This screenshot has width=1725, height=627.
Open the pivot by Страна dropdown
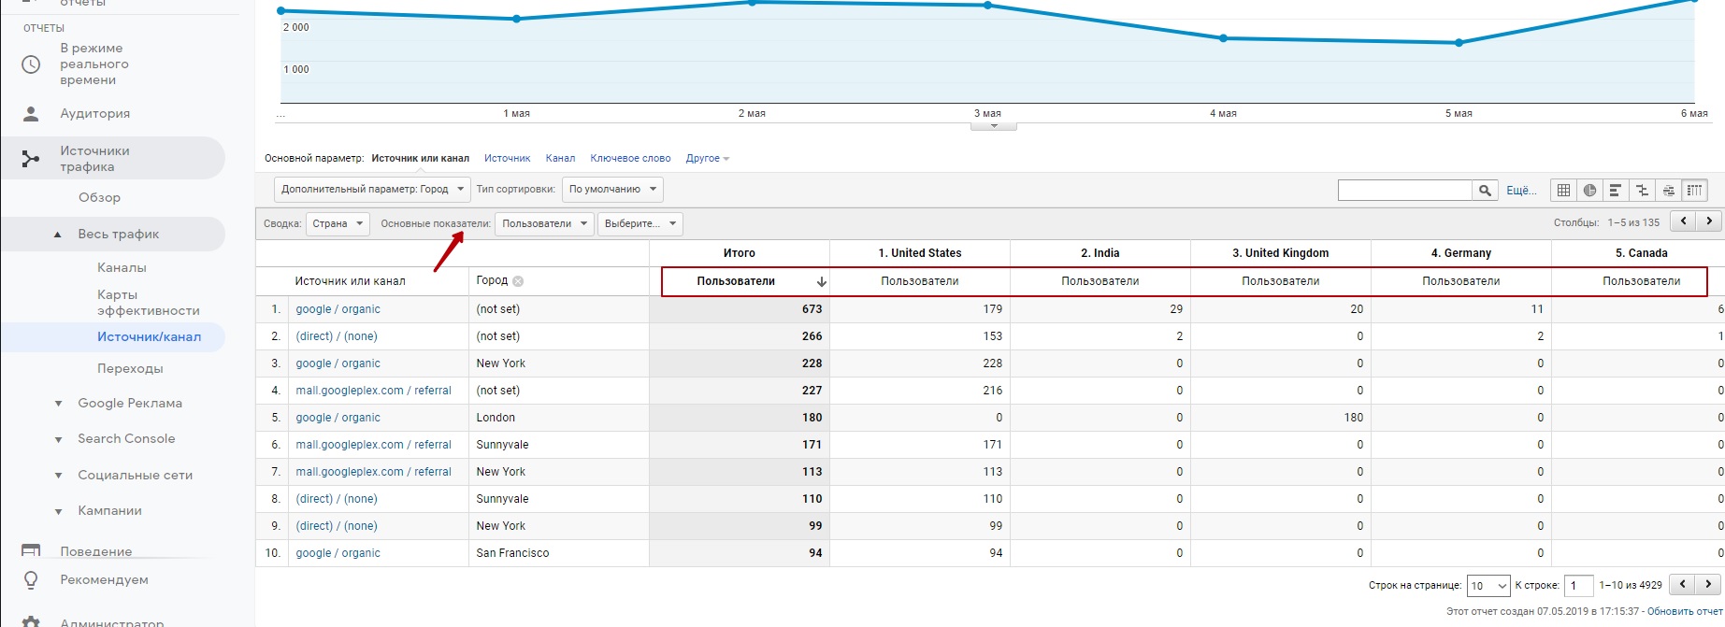(338, 224)
